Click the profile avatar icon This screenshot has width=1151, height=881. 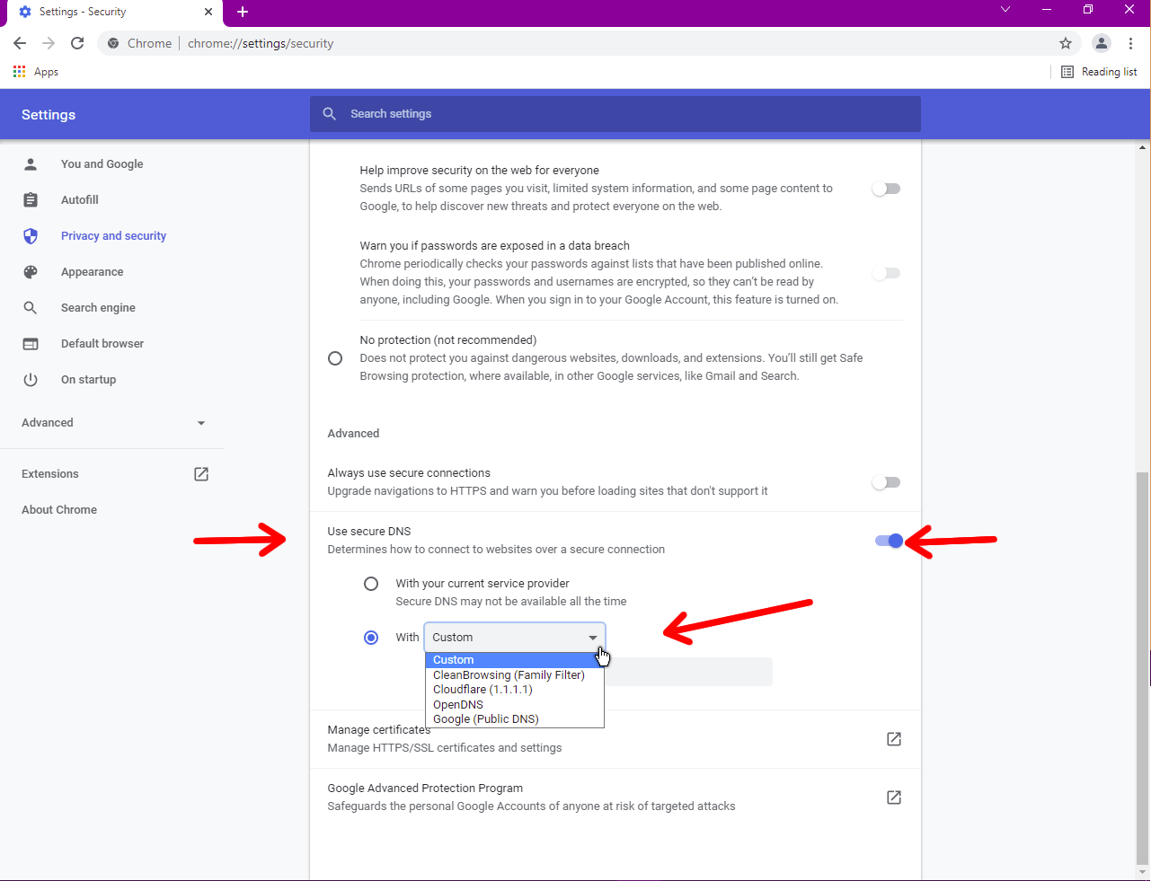(1101, 43)
